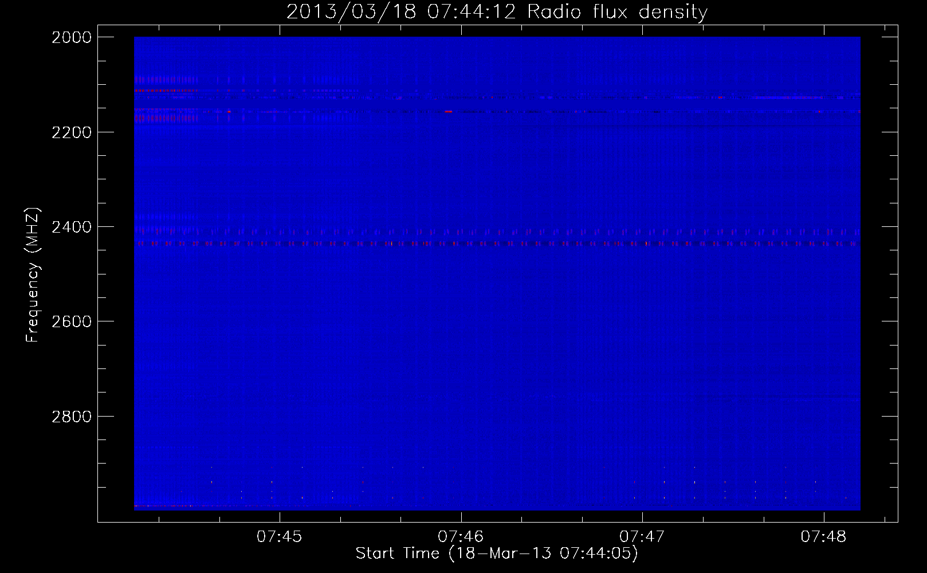Click the 2800 frequency tick label

pyautogui.click(x=72, y=417)
